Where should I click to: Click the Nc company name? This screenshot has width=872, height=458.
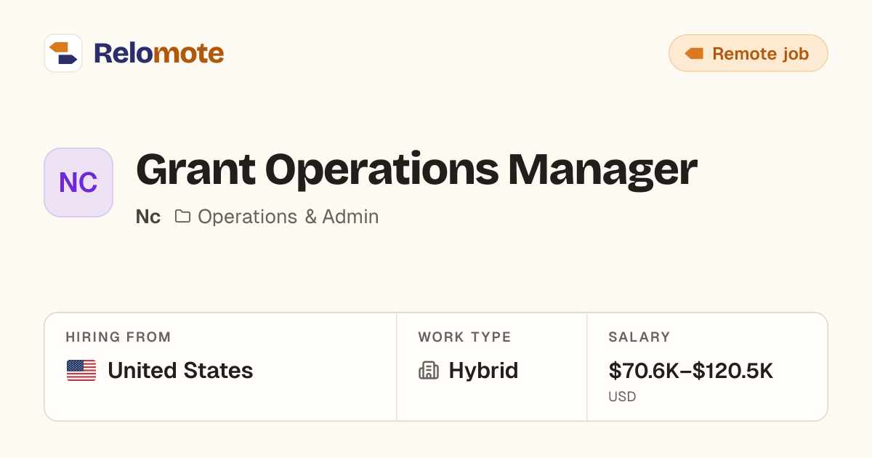point(148,217)
